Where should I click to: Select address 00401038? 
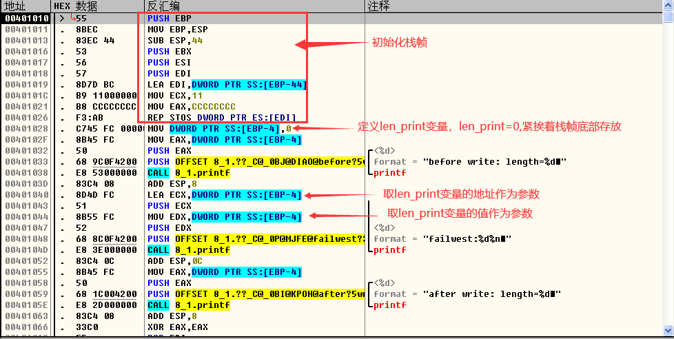27,173
